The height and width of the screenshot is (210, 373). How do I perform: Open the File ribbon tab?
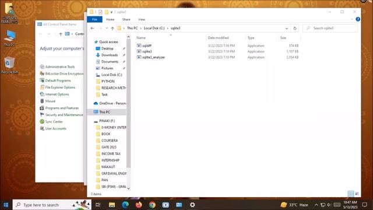[94, 19]
